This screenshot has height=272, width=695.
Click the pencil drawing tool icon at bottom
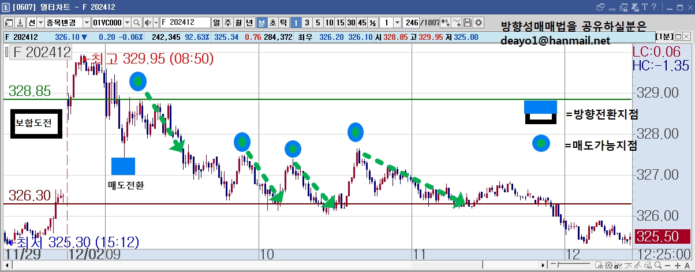(x=638, y=265)
